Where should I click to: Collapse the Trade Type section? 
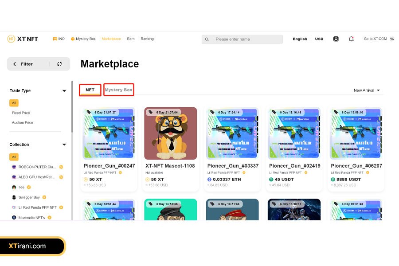point(64,91)
